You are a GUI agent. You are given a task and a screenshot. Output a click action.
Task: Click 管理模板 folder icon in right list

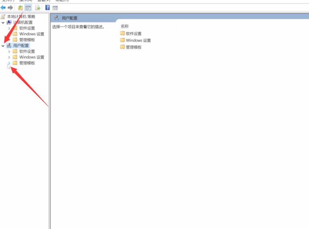pyautogui.click(x=123, y=47)
